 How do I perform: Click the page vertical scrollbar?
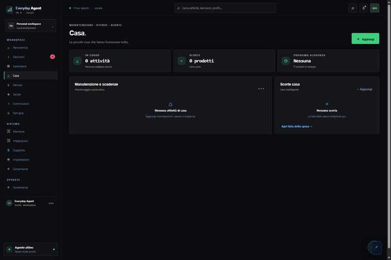click(x=389, y=127)
